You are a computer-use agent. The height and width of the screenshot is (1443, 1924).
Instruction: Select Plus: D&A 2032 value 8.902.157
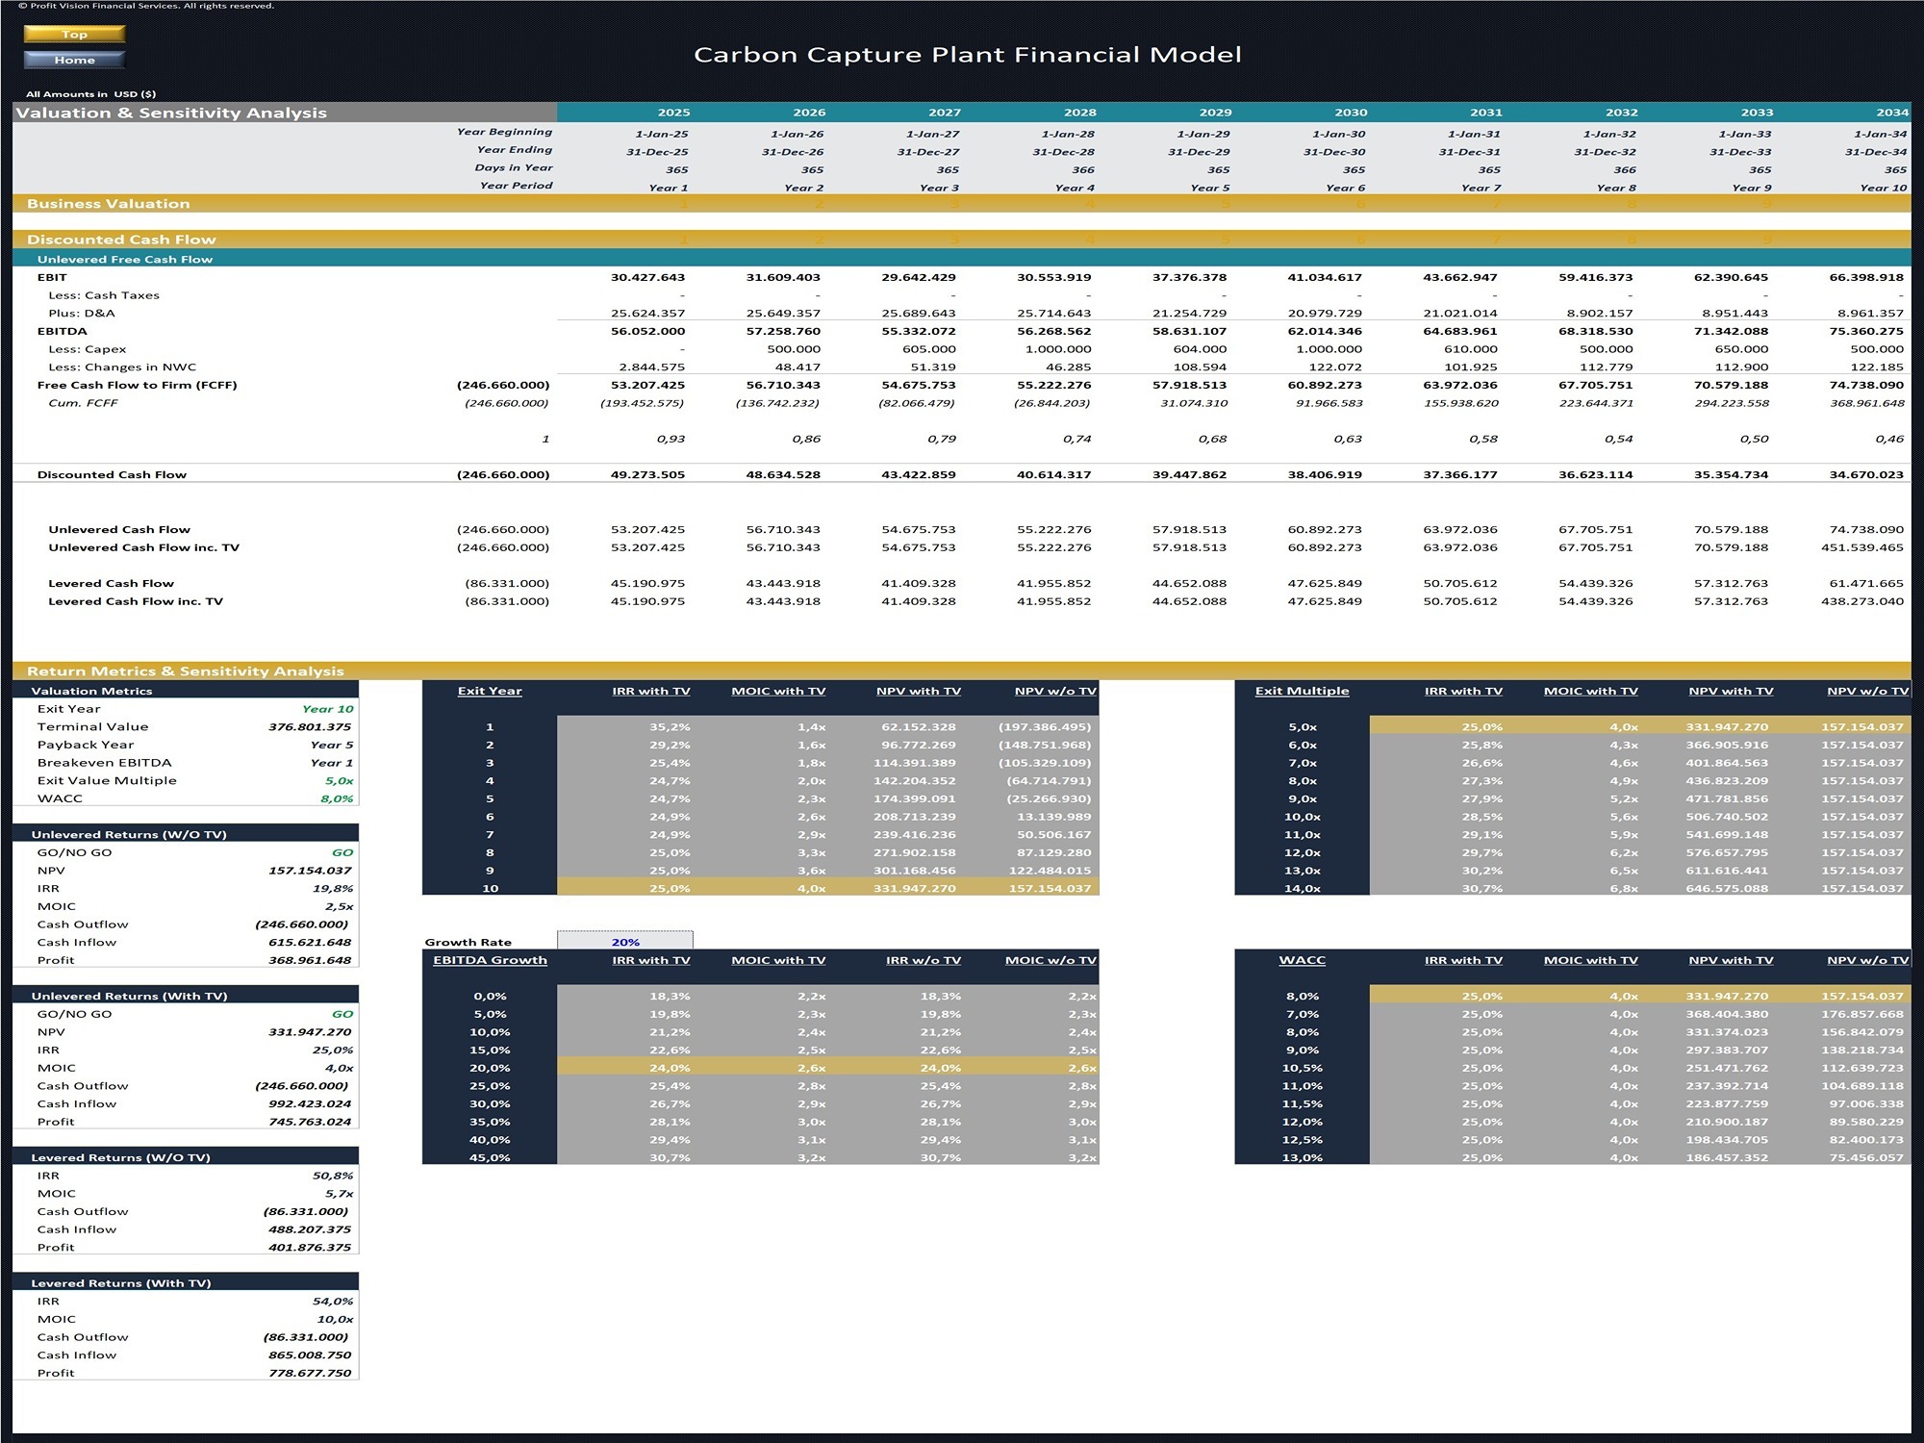(x=1600, y=313)
